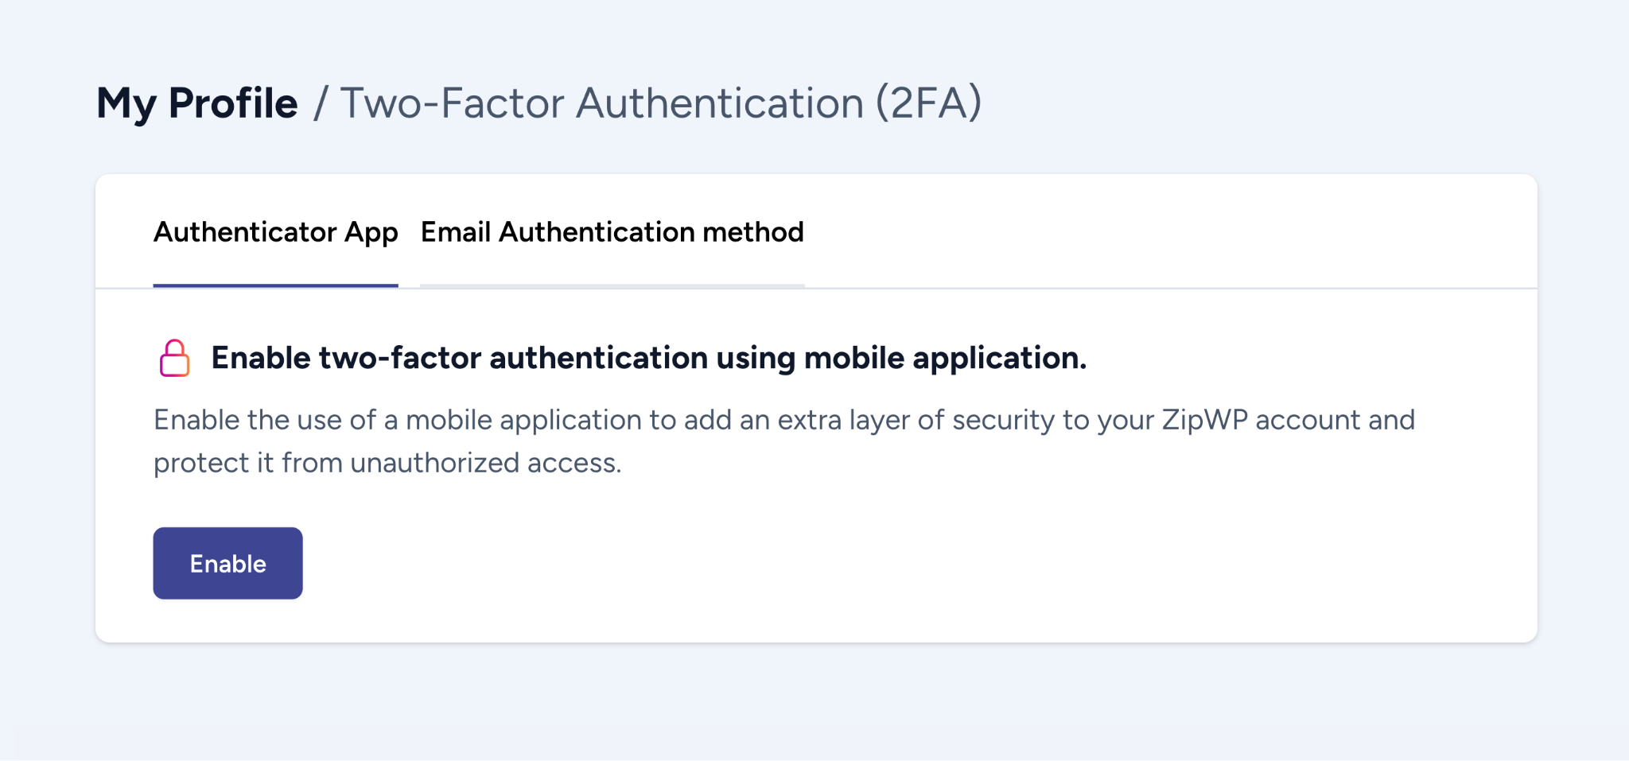Click the My Profile navigation text
This screenshot has height=761, width=1629.
(196, 102)
